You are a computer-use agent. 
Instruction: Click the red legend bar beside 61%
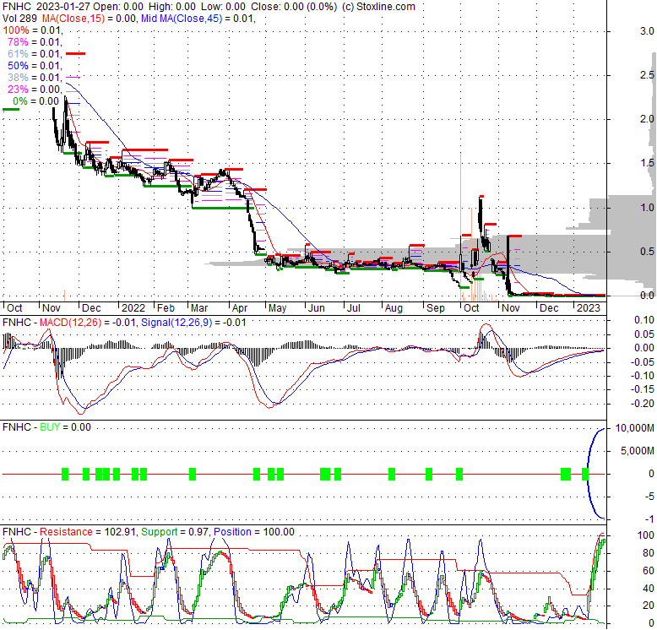coord(75,53)
